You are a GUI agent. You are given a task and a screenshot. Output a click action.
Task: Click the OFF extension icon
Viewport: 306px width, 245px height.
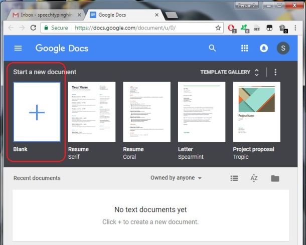click(257, 28)
